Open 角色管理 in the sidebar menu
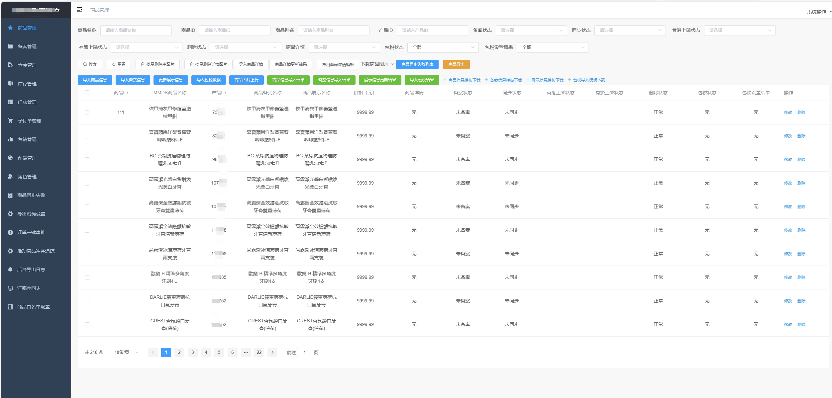The width and height of the screenshot is (832, 398). [36, 177]
